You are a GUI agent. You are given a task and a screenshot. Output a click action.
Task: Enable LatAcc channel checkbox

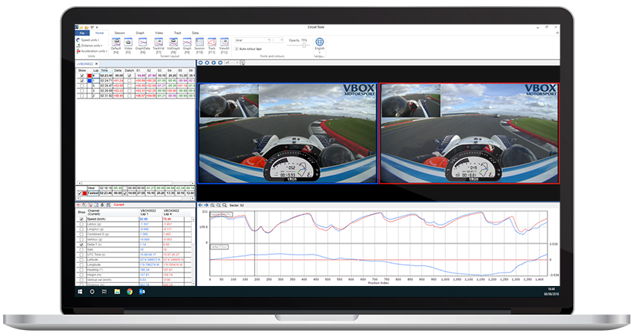pyautogui.click(x=81, y=224)
